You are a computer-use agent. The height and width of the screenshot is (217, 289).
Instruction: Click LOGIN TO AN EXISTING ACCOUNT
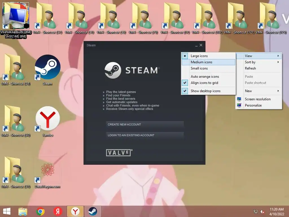tap(145, 135)
